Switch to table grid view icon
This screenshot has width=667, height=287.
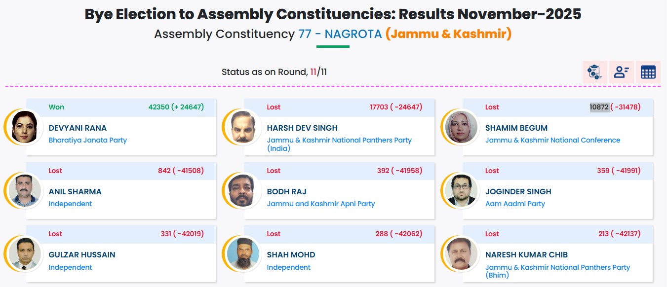tap(648, 72)
